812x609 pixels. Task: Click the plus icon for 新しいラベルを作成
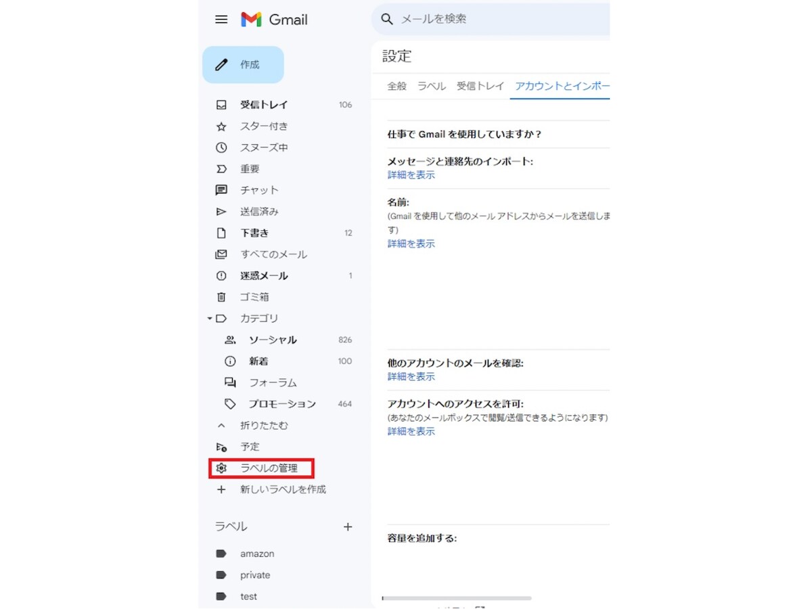click(x=221, y=489)
